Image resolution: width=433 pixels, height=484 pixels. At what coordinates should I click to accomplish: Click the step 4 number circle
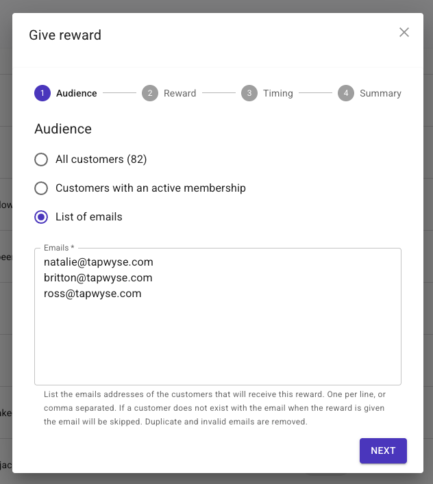tap(346, 93)
